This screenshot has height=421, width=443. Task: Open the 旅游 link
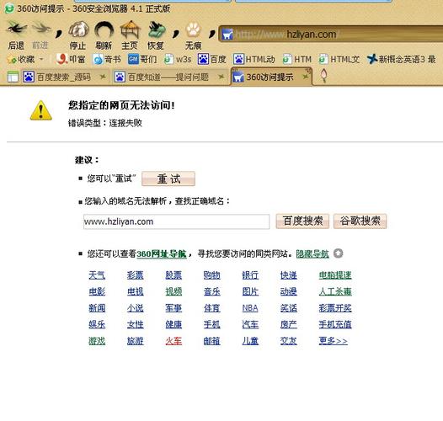(136, 341)
